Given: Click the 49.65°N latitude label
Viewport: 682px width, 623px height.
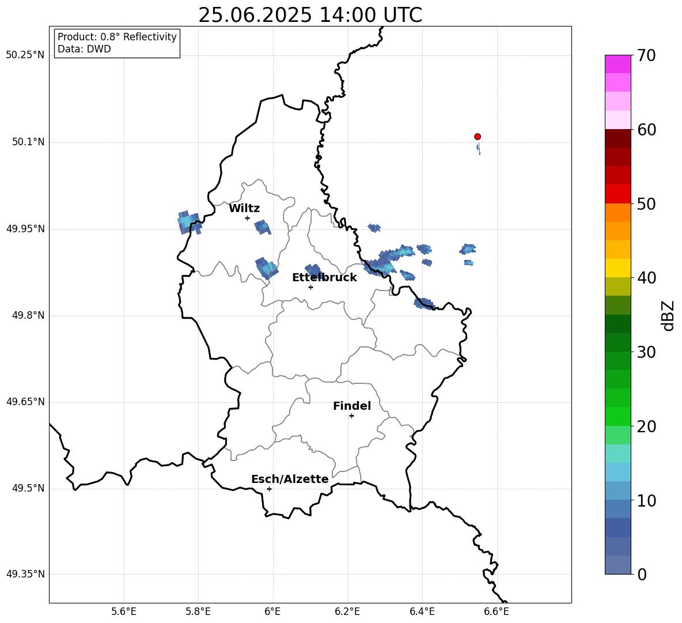Looking at the screenshot, I should click(25, 402).
